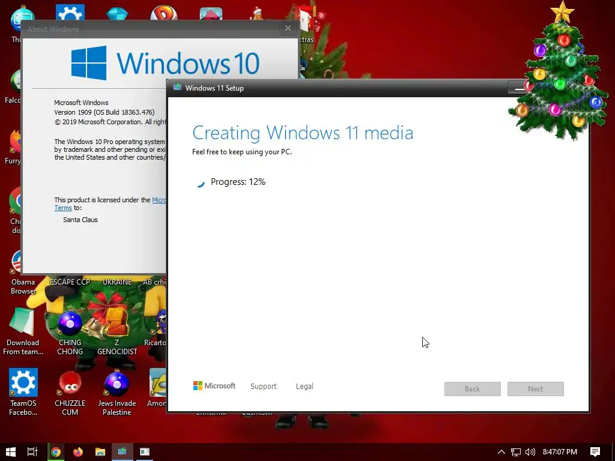
Task: Launch Firefox from the taskbar
Action: coord(78,452)
